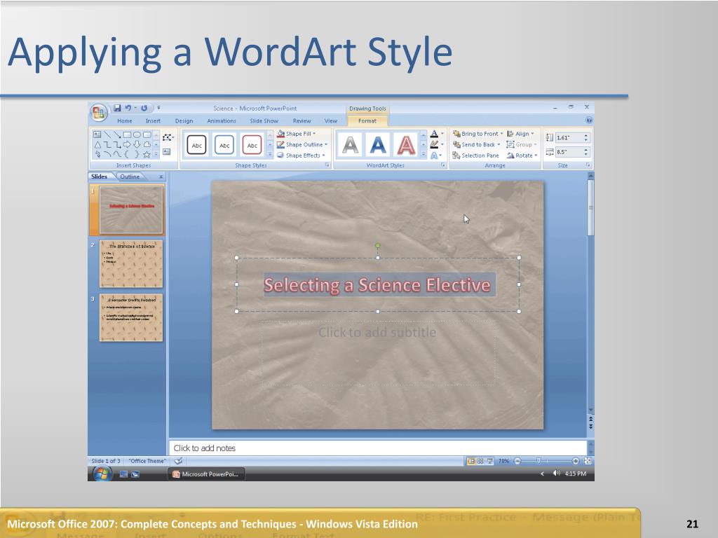Viewport: 718px width, 538px height.
Task: Click Bring to Front in Arrange group
Action: tap(478, 134)
